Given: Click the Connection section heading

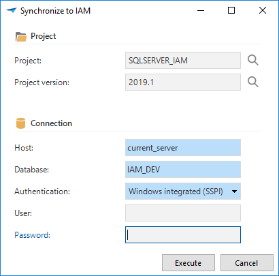Looking at the screenshot, I should tap(51, 123).
